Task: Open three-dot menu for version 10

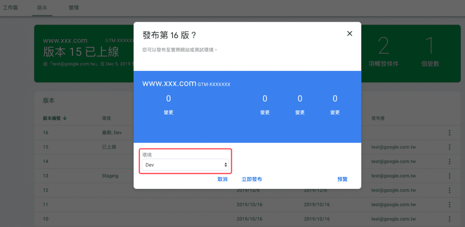Action: pyautogui.click(x=450, y=219)
